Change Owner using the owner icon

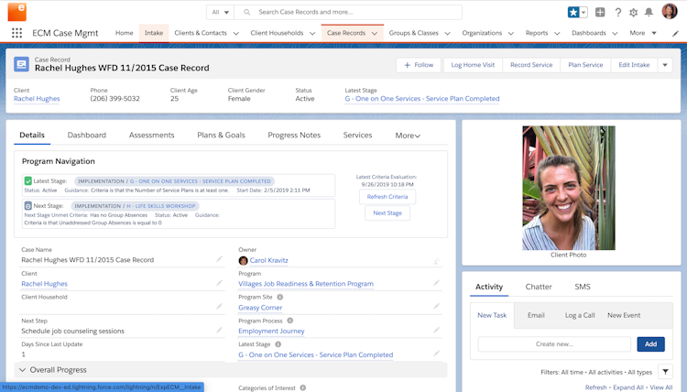click(436, 261)
